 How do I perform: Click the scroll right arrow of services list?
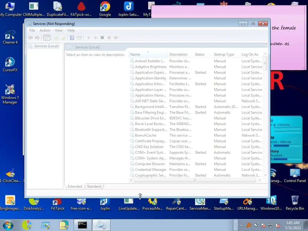(260, 180)
